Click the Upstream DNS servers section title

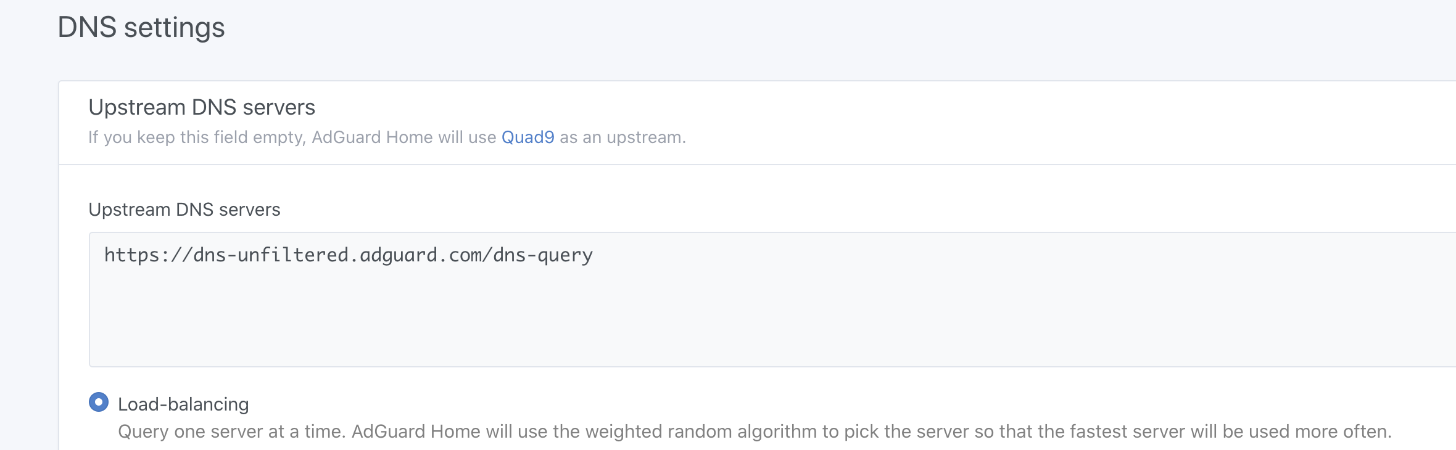pyautogui.click(x=202, y=107)
